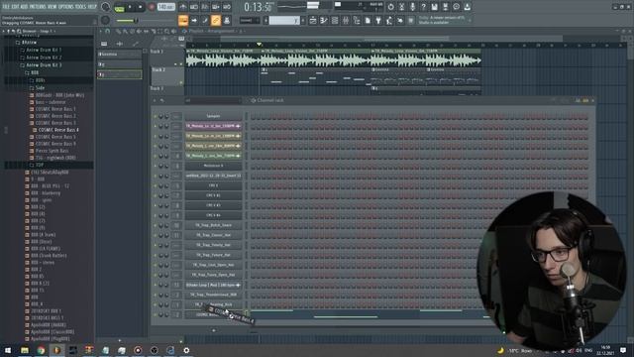Open the Mixer view icon

coord(346,20)
